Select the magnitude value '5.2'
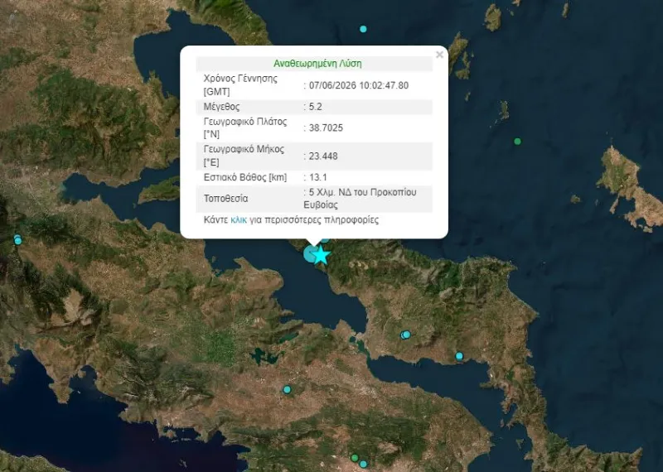This screenshot has height=472, width=663. (316, 107)
